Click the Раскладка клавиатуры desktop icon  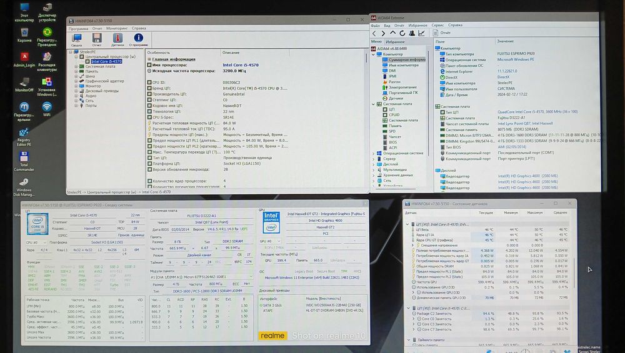point(47,62)
